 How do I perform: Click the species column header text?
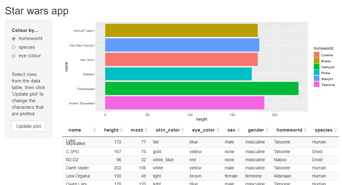[324, 130]
